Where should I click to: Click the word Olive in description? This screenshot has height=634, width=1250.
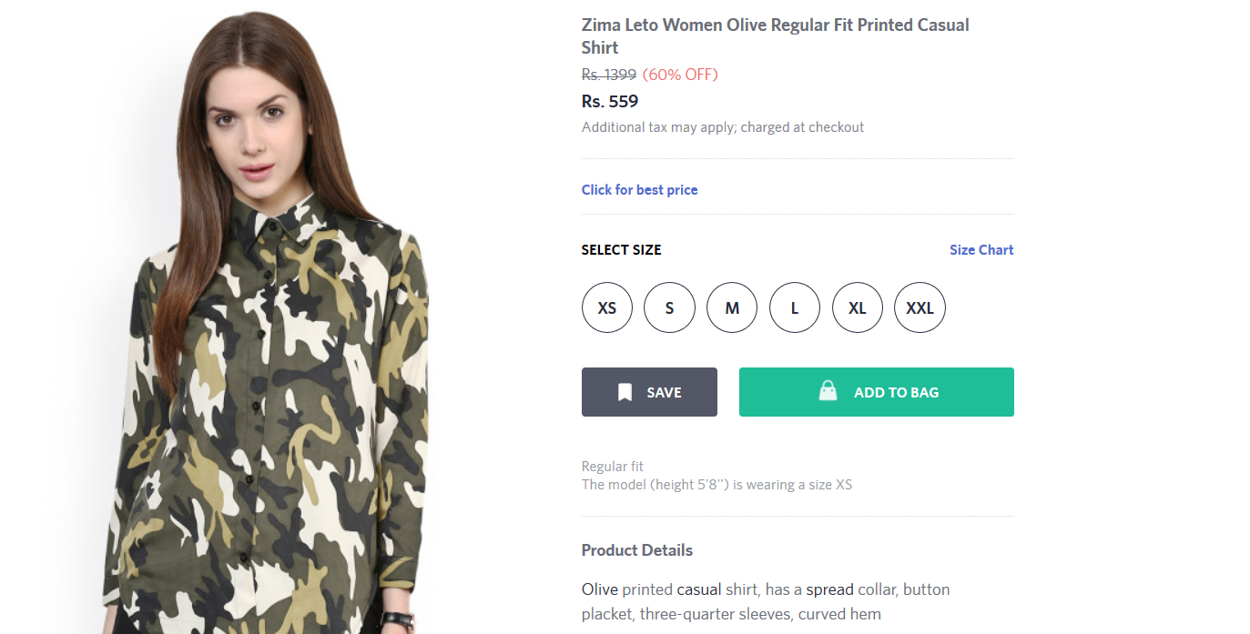click(599, 589)
